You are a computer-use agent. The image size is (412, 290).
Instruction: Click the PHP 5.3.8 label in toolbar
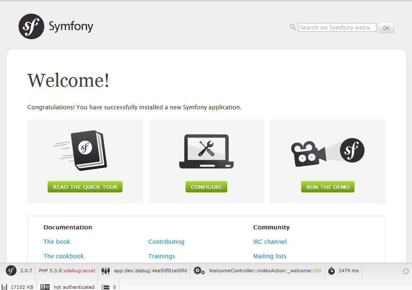(x=50, y=271)
